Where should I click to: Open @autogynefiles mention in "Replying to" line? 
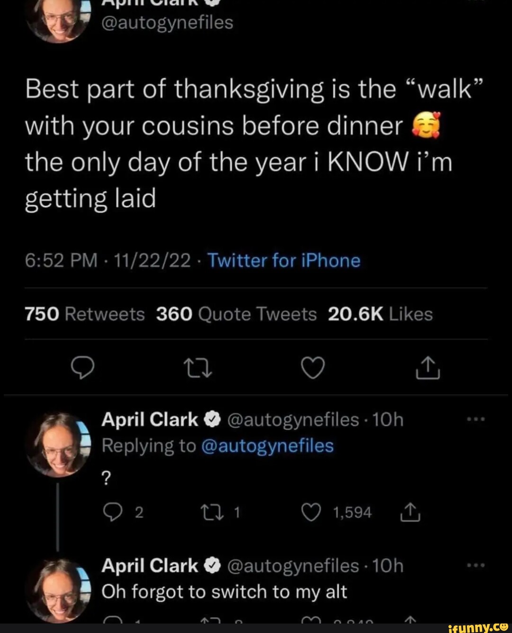click(267, 446)
